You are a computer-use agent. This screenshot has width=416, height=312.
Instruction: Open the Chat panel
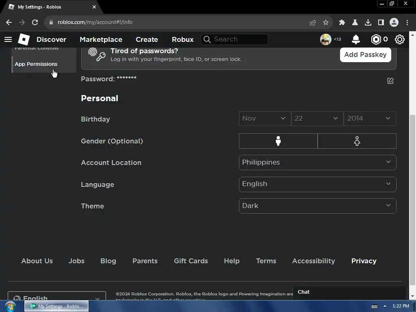350,292
